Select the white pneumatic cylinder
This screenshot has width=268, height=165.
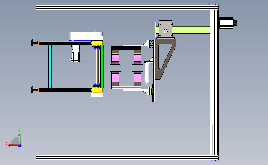tap(147, 73)
